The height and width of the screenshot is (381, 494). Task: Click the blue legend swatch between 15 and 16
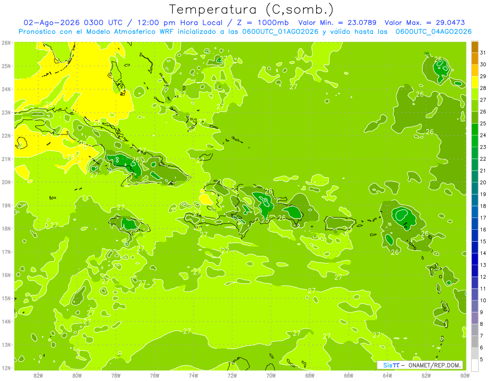(475, 235)
